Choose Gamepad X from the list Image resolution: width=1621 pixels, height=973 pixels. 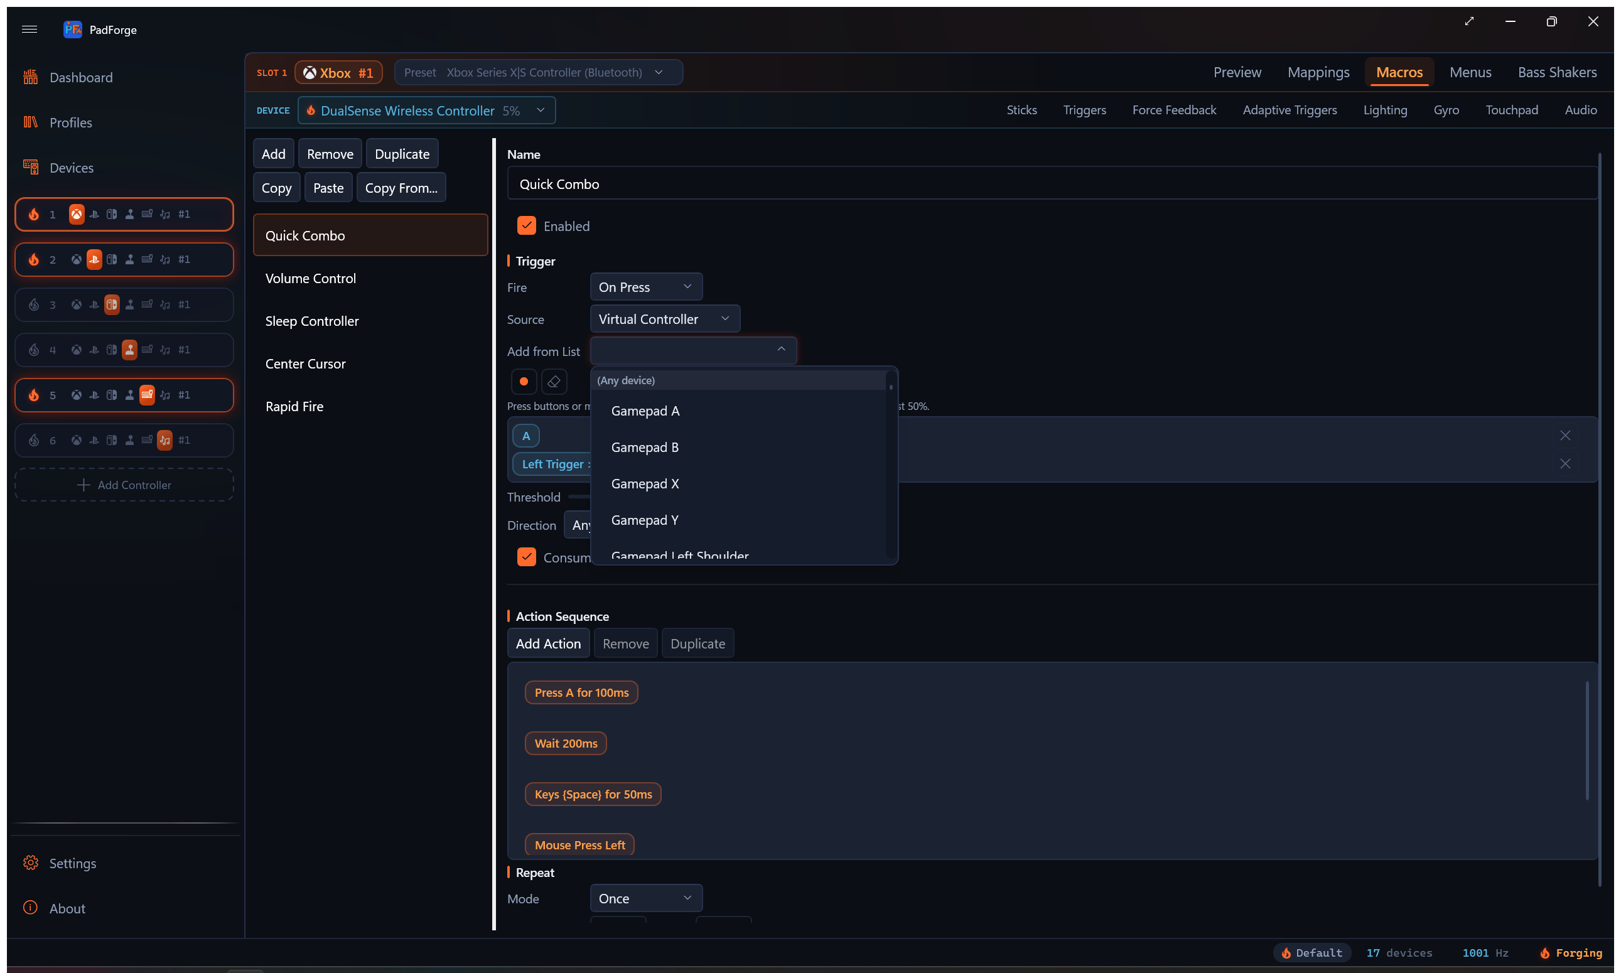[x=738, y=484]
